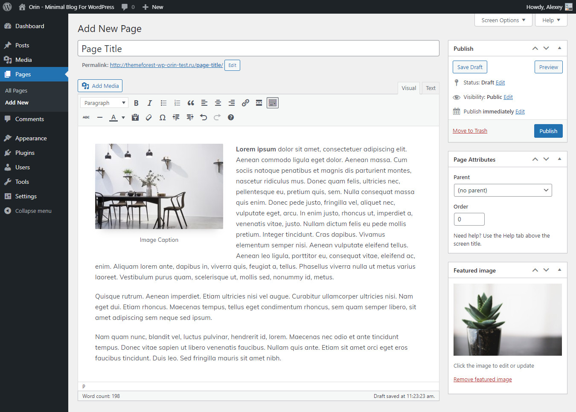Apply strikethrough to text
This screenshot has height=412, width=576.
tap(86, 117)
